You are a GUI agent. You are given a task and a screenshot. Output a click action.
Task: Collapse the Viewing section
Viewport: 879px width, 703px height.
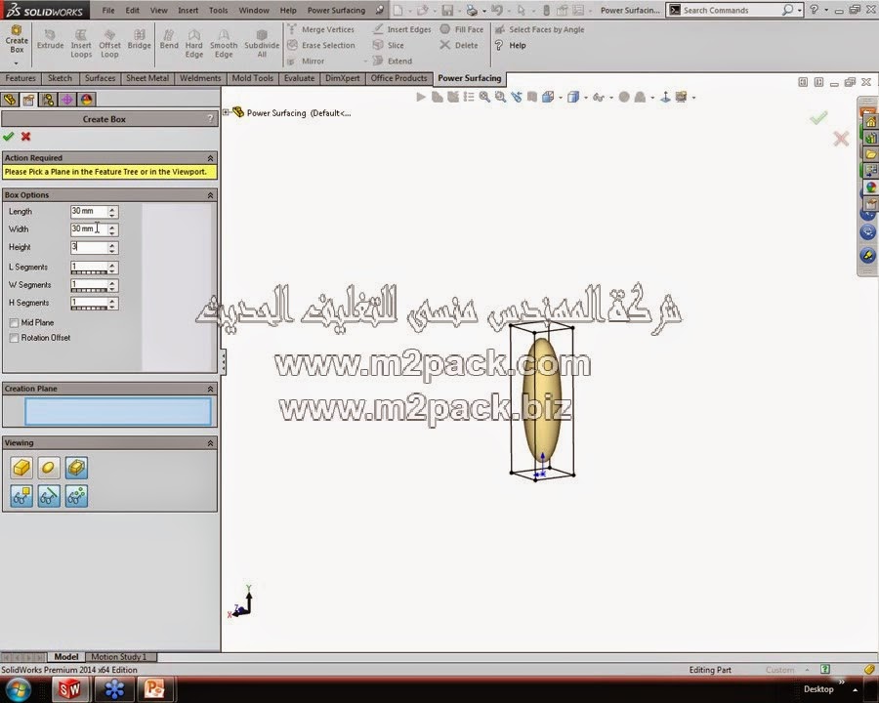[210, 443]
